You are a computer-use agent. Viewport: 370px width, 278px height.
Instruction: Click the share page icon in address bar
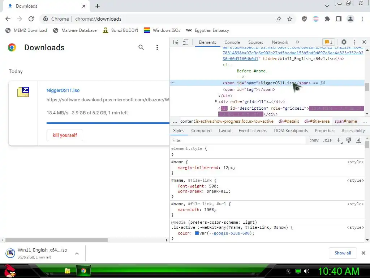278,19
